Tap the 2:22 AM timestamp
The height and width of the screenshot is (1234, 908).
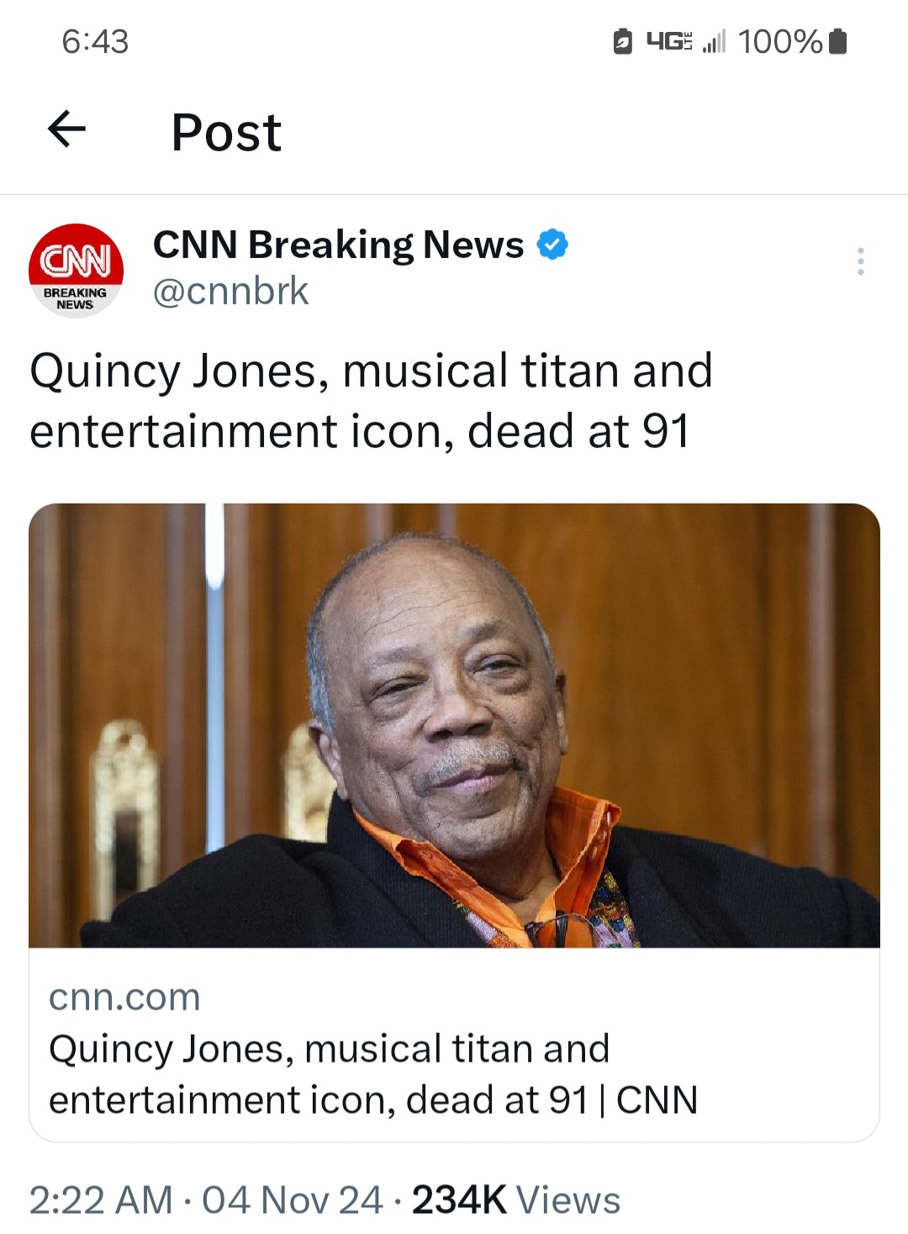click(101, 1200)
